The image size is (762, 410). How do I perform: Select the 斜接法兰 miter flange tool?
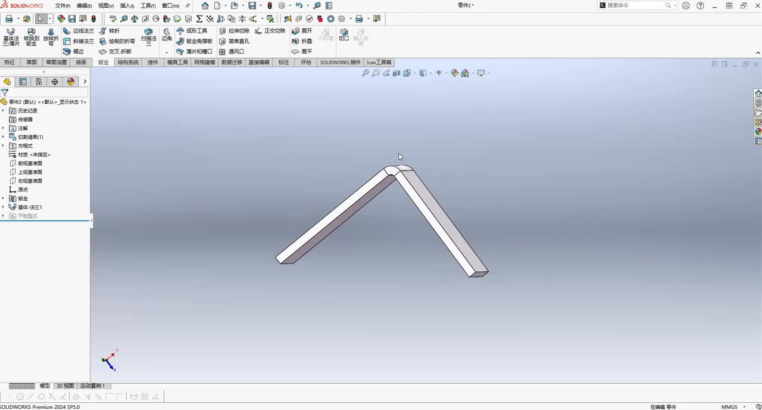tap(78, 41)
